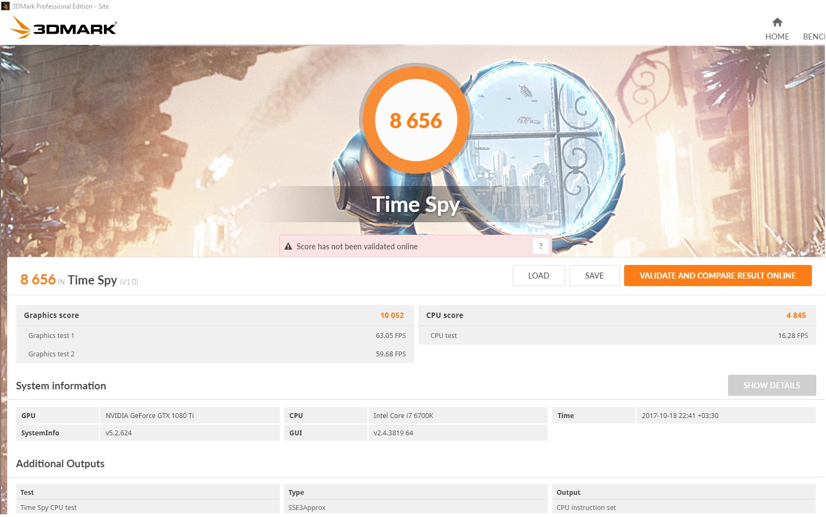
Task: Click the Graphics test 2 row
Action: (215, 354)
